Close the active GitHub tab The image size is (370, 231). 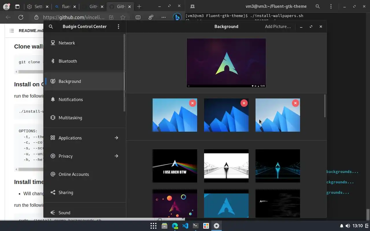click(x=129, y=6)
